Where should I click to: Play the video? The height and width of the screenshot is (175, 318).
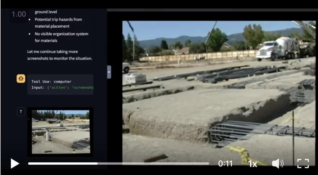coord(15,164)
